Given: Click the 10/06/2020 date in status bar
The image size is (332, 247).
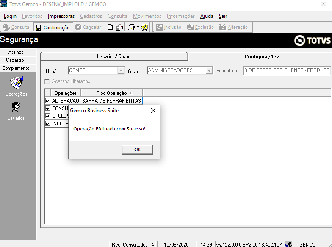Looking at the screenshot, I should pos(176,244).
